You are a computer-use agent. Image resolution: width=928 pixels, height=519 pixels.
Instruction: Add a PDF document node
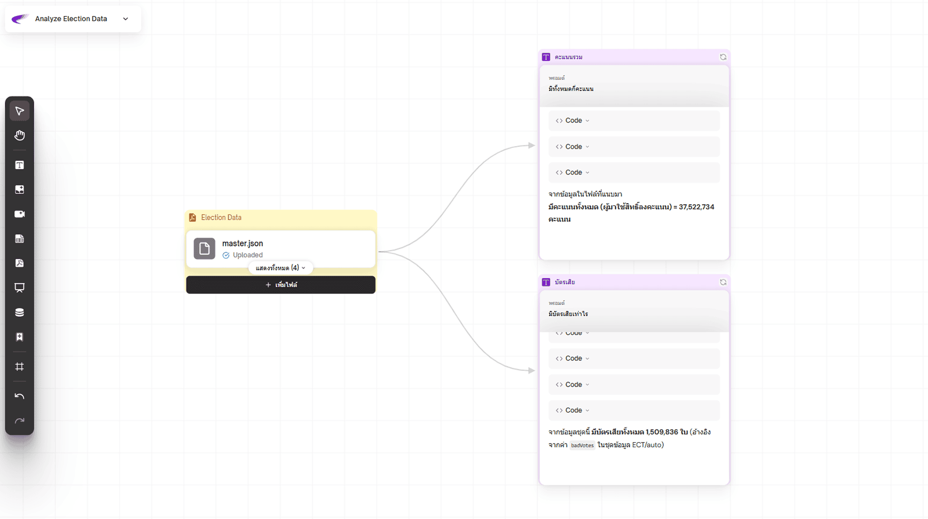19,263
